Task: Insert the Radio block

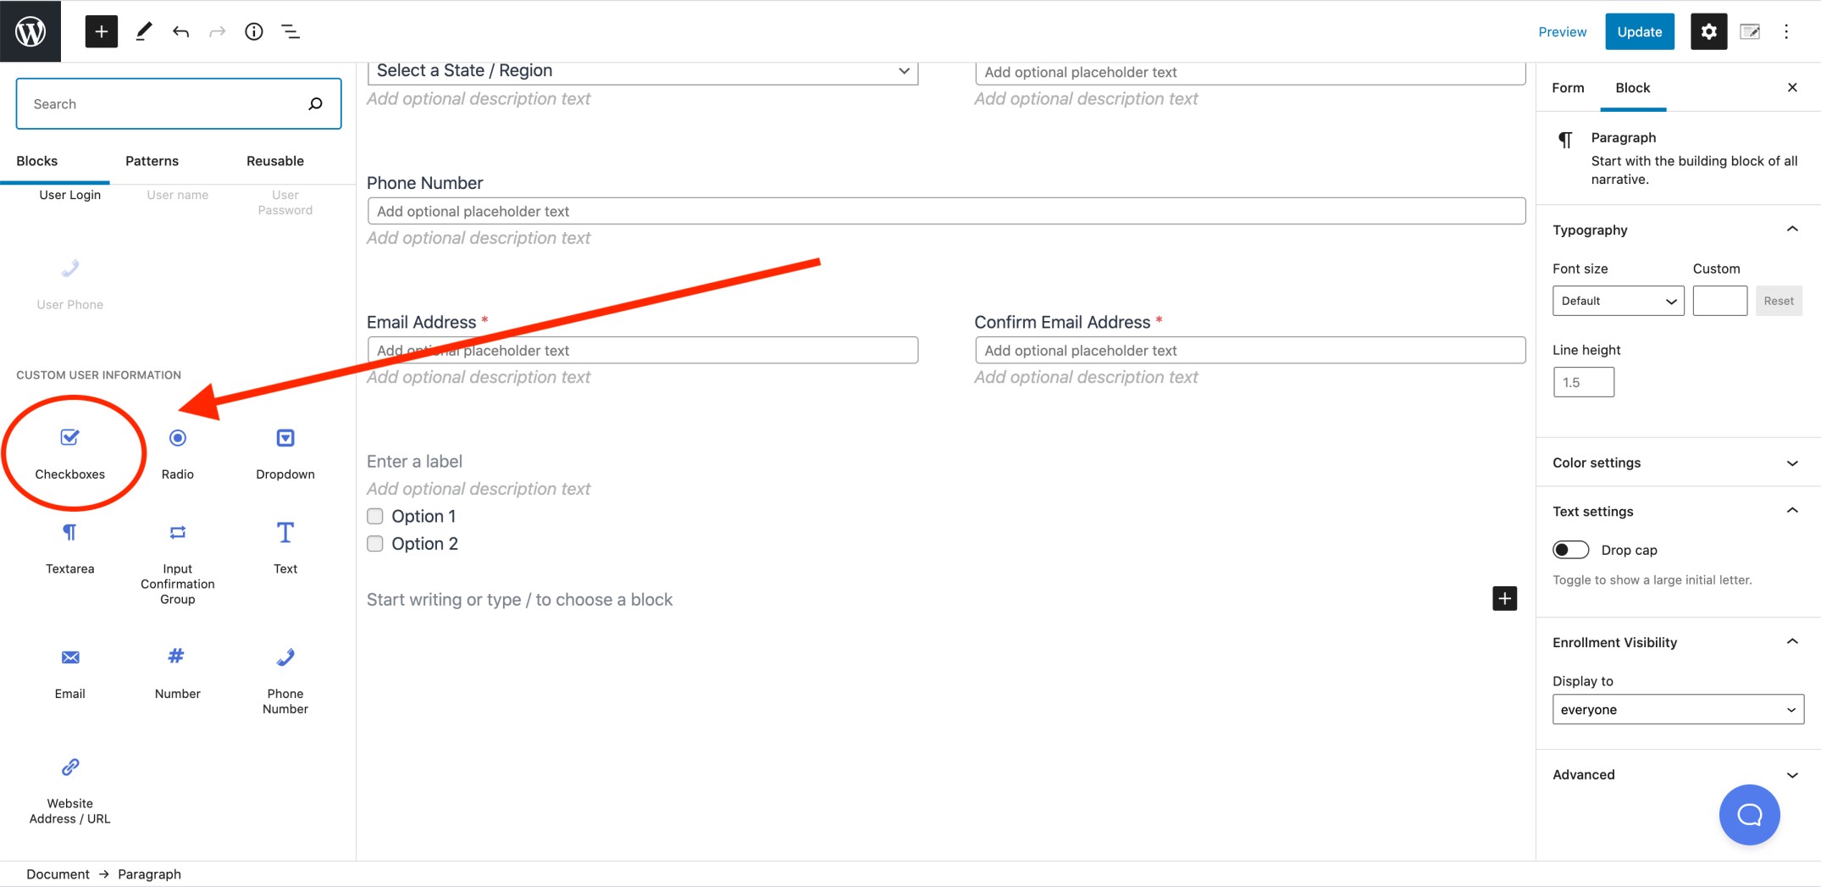Action: pyautogui.click(x=178, y=454)
